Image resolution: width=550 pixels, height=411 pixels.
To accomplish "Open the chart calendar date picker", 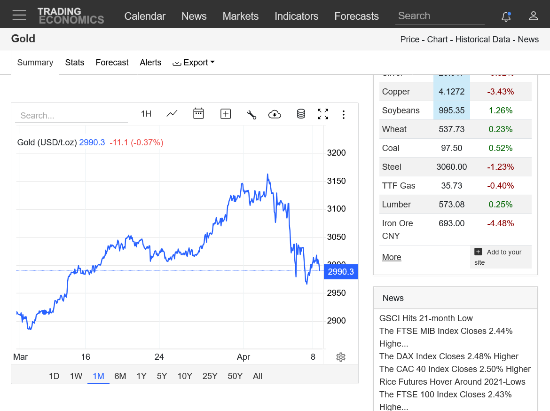I will pos(198,114).
